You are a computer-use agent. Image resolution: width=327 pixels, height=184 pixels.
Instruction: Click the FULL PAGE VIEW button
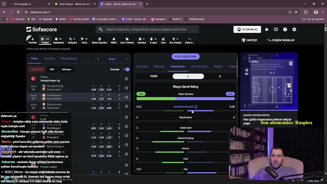(x=186, y=56)
